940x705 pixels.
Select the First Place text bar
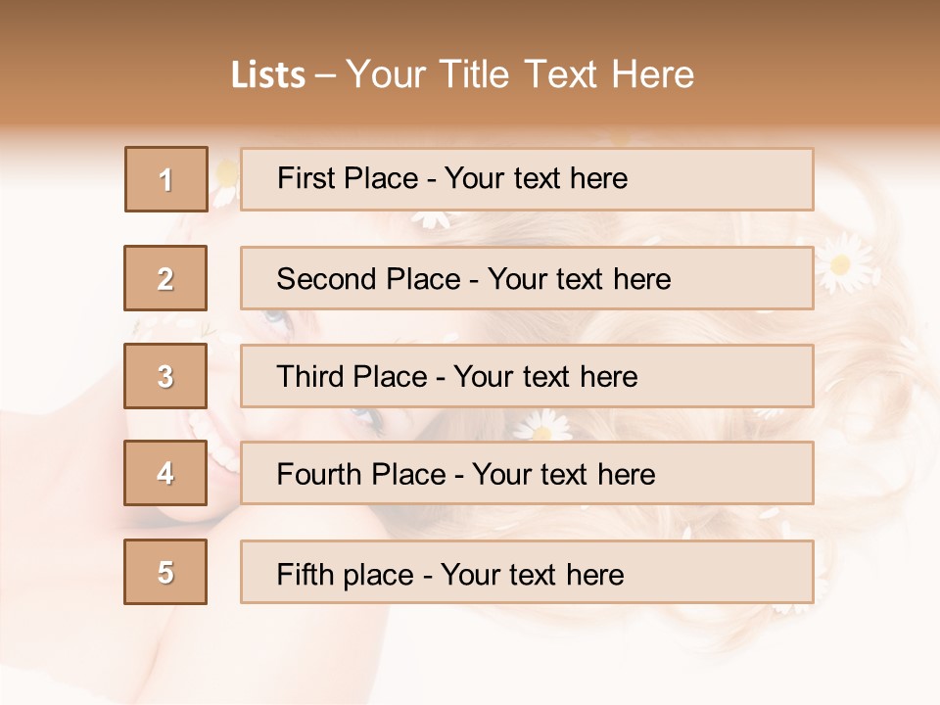click(527, 179)
